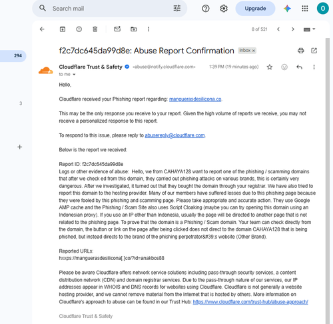Open the email in new window
This screenshot has height=324, width=333.
click(x=314, y=51)
